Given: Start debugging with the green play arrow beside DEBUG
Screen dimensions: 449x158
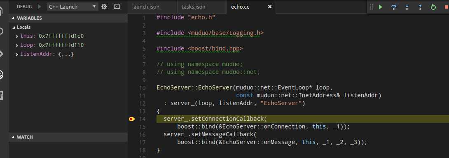Looking at the screenshot, I should (40, 7).
